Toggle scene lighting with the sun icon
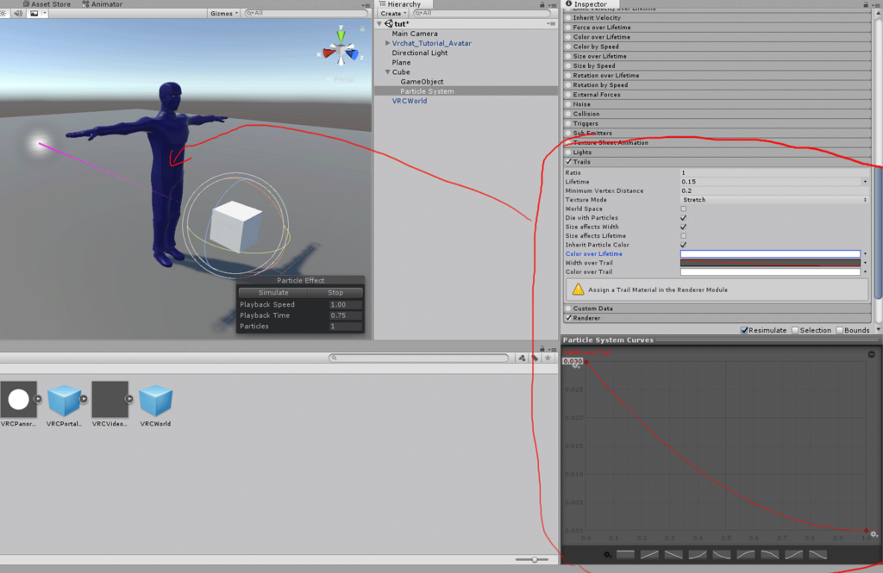The image size is (883, 573). pyautogui.click(x=3, y=13)
